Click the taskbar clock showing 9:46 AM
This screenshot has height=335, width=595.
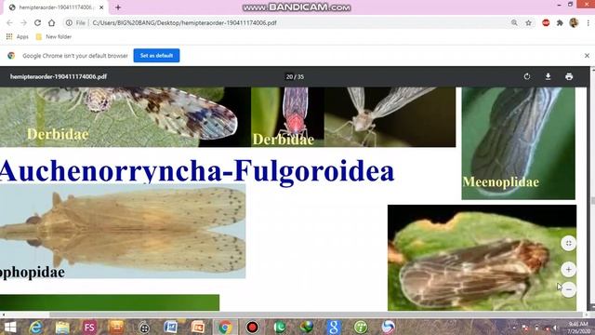pos(578,328)
